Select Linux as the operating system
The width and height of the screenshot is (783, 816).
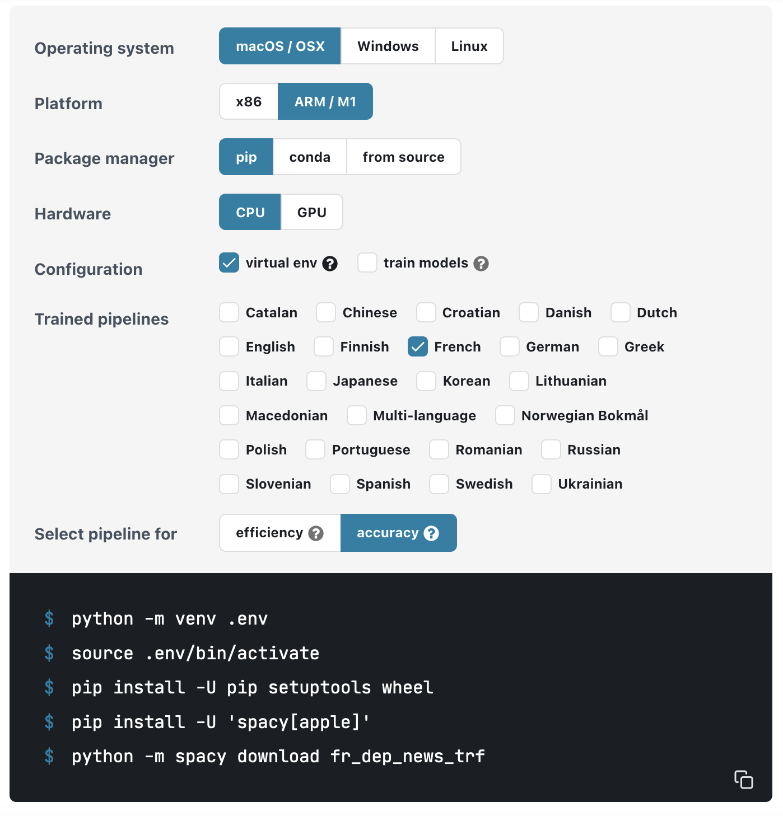(469, 46)
